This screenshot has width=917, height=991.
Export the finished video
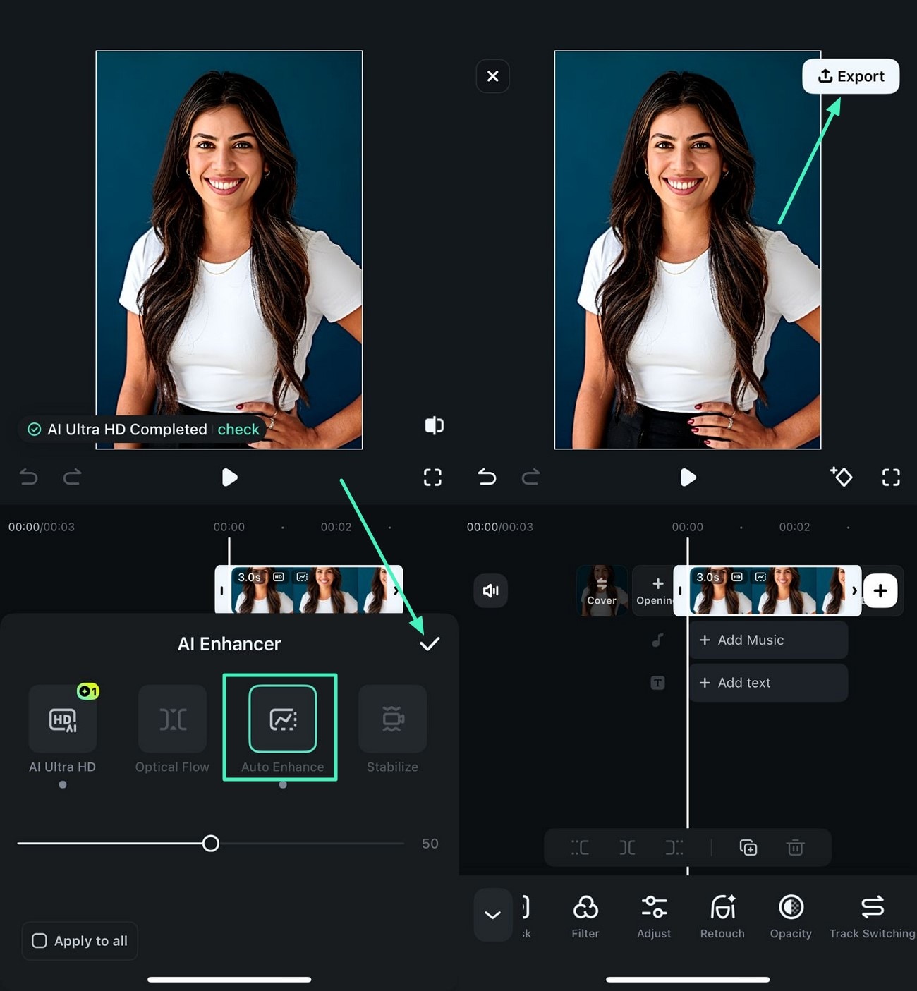[x=851, y=76]
